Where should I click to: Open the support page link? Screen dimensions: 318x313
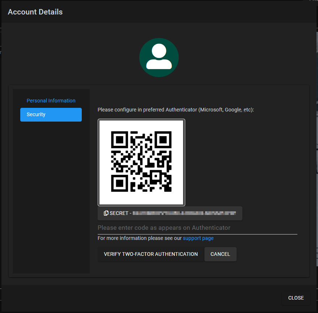(x=198, y=238)
